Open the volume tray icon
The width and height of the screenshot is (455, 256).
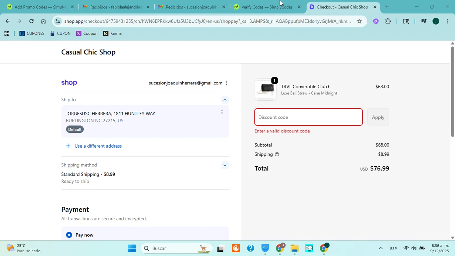(x=414, y=248)
